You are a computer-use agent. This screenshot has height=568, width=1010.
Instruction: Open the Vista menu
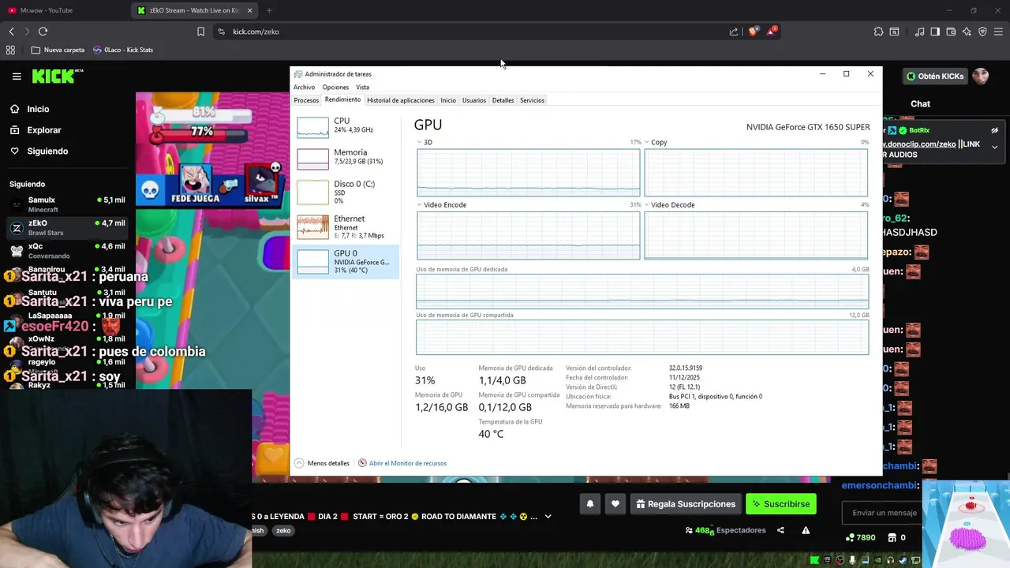pos(362,88)
